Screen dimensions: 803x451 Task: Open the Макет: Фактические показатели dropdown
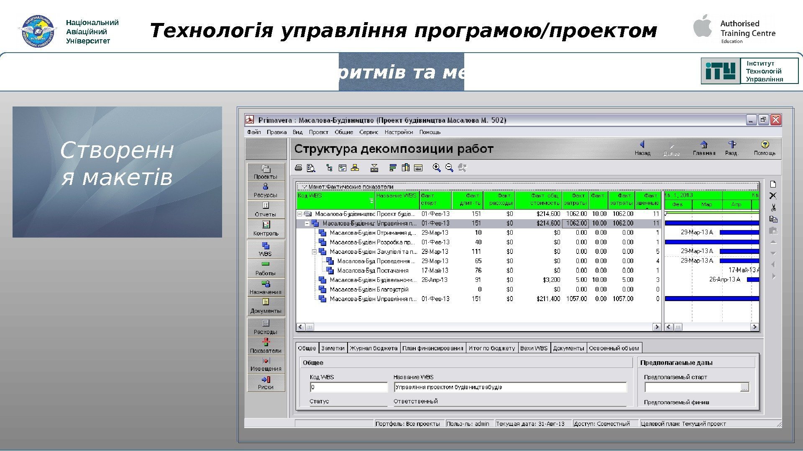304,187
